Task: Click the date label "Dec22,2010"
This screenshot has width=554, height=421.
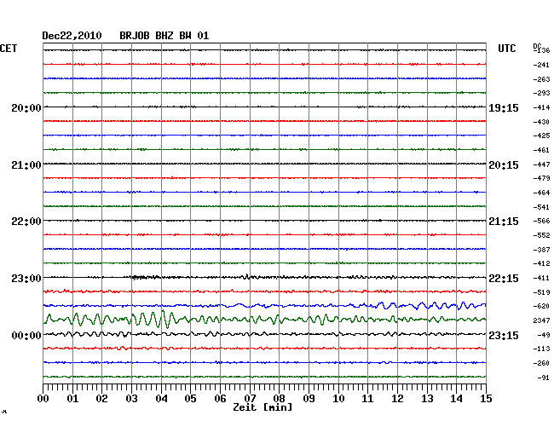Action: point(72,36)
